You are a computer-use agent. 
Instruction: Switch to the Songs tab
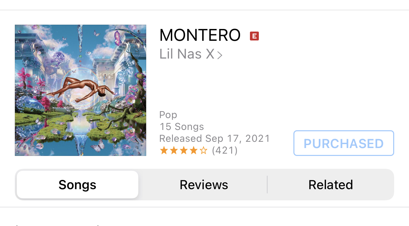77,185
